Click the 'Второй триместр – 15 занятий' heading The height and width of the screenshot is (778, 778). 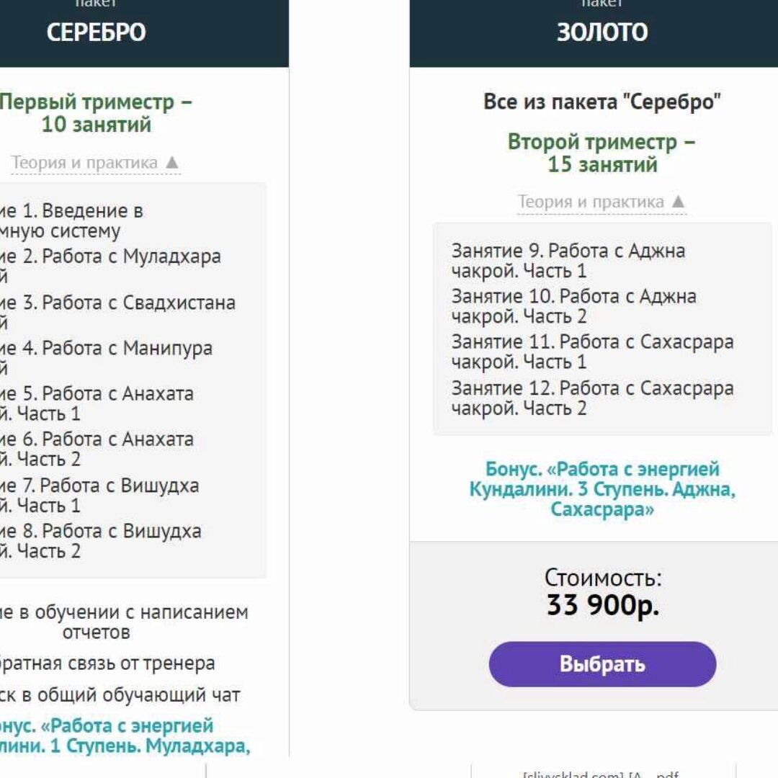(602, 153)
